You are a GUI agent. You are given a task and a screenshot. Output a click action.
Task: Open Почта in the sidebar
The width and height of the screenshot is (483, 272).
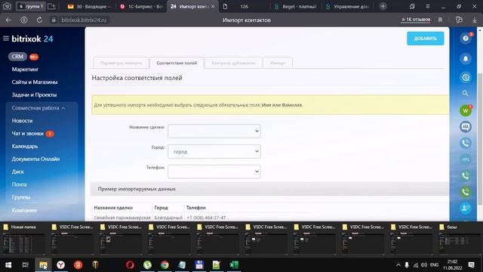[19, 184]
